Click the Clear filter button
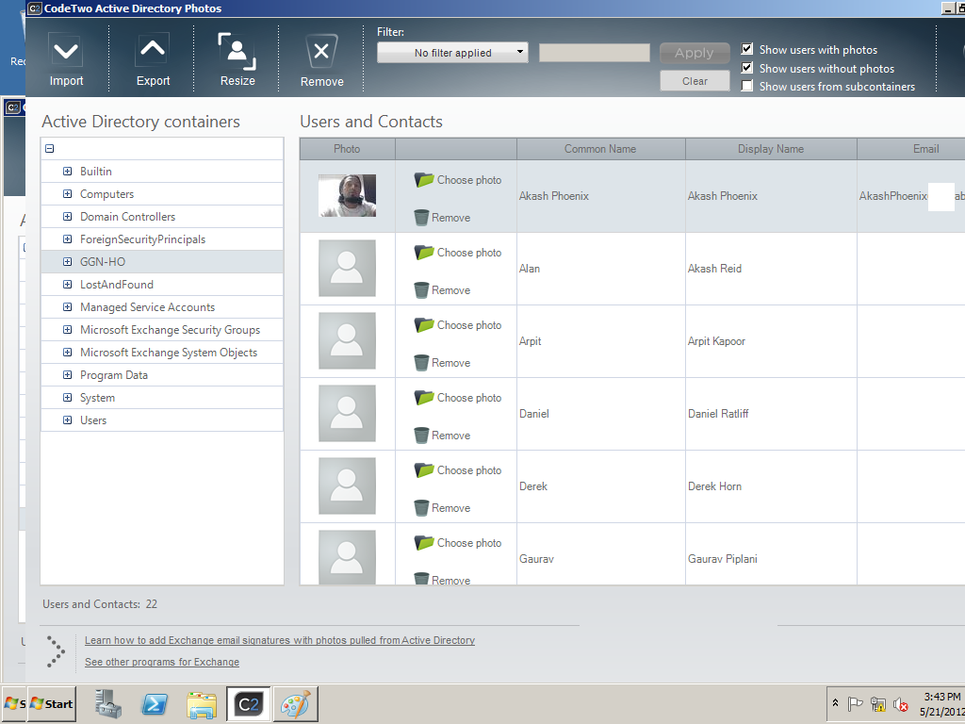Viewport: 965px width, 724px height. pos(695,81)
